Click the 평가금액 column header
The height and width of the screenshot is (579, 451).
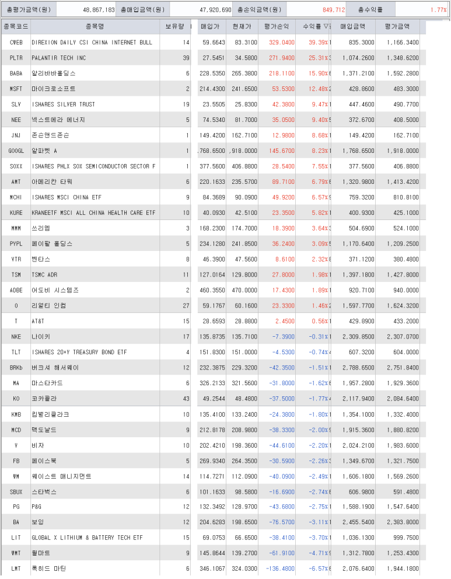(x=397, y=27)
